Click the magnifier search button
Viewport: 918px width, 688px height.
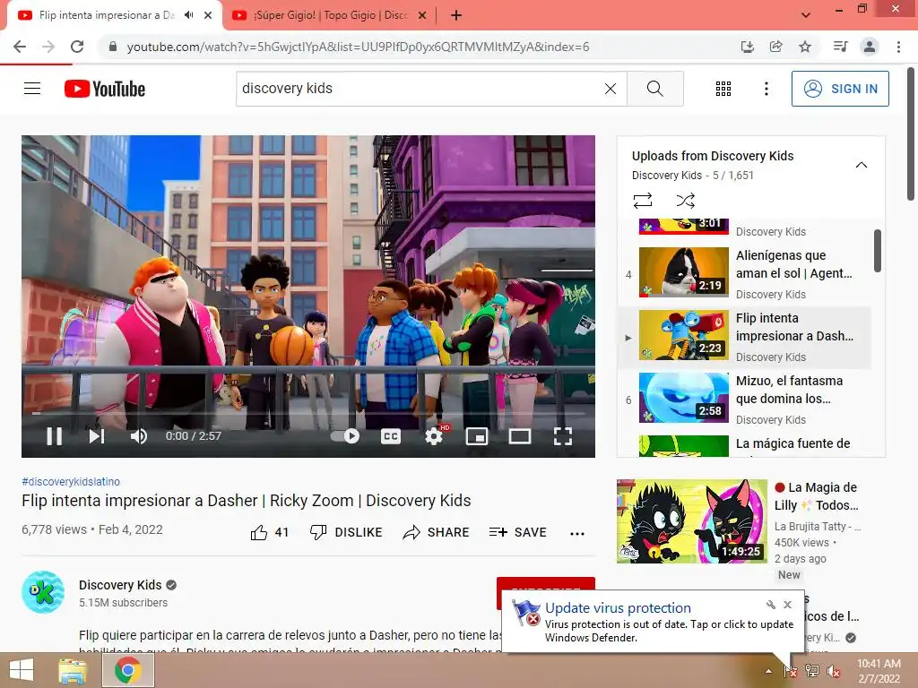click(655, 89)
